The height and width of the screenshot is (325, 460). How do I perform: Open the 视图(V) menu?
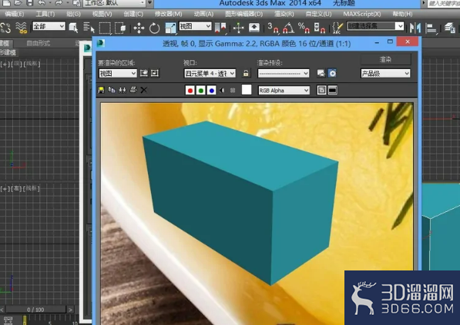tap(102, 14)
